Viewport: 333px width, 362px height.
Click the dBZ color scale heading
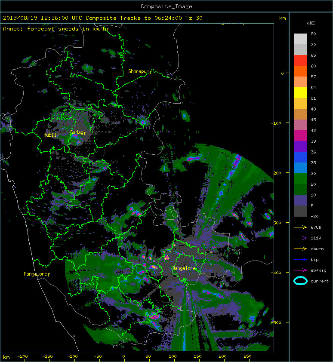click(311, 23)
